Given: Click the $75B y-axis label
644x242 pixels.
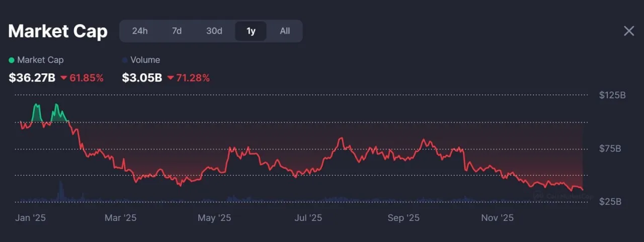Looking at the screenshot, I should pyautogui.click(x=611, y=149).
